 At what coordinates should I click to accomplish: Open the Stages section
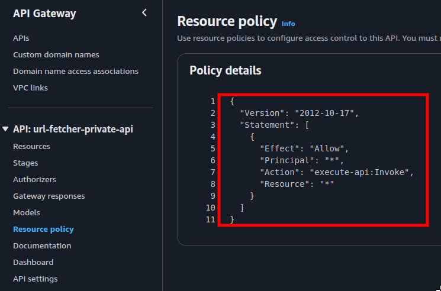pos(25,163)
